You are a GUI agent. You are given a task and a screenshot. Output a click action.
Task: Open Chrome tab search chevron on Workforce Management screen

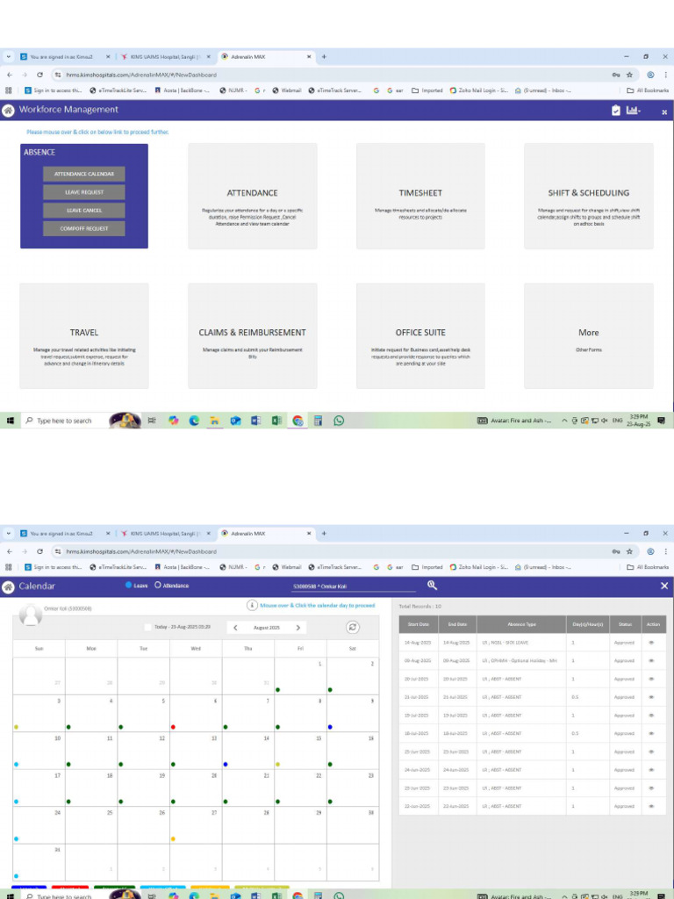coord(8,57)
